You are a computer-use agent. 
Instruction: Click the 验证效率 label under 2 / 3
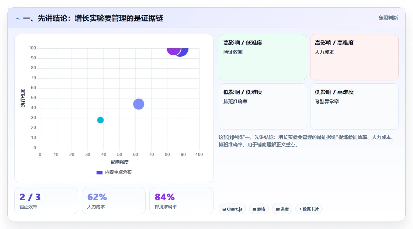pyautogui.click(x=28, y=207)
